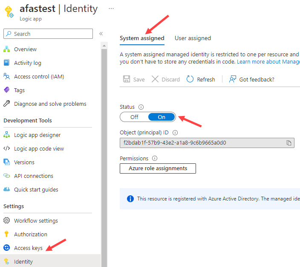Image resolution: width=300 pixels, height=267 pixels.
Task: Click the magnifier icon in the Search box
Action: [x=9, y=34]
